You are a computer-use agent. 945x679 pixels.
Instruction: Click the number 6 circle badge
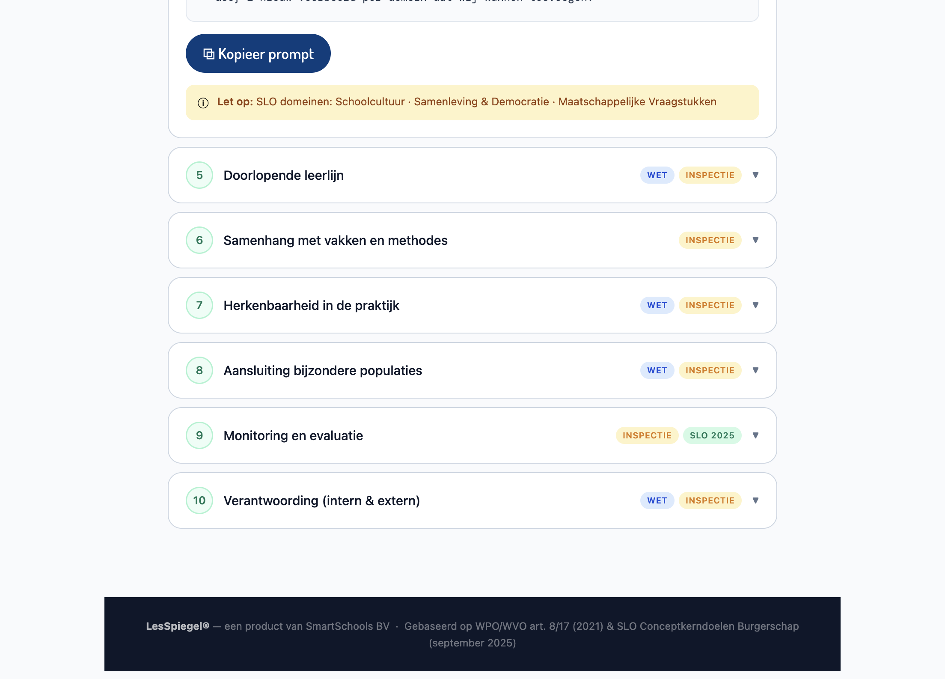click(x=199, y=240)
